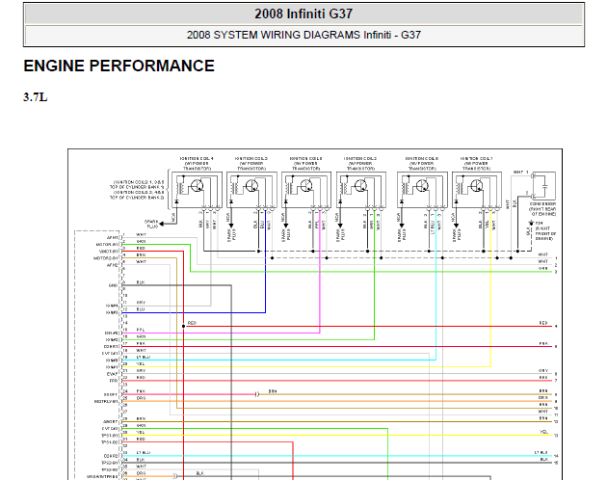Click the winding symbol inside Ignition Coil 3
The width and height of the screenshot is (607, 480).
[x=234, y=188]
